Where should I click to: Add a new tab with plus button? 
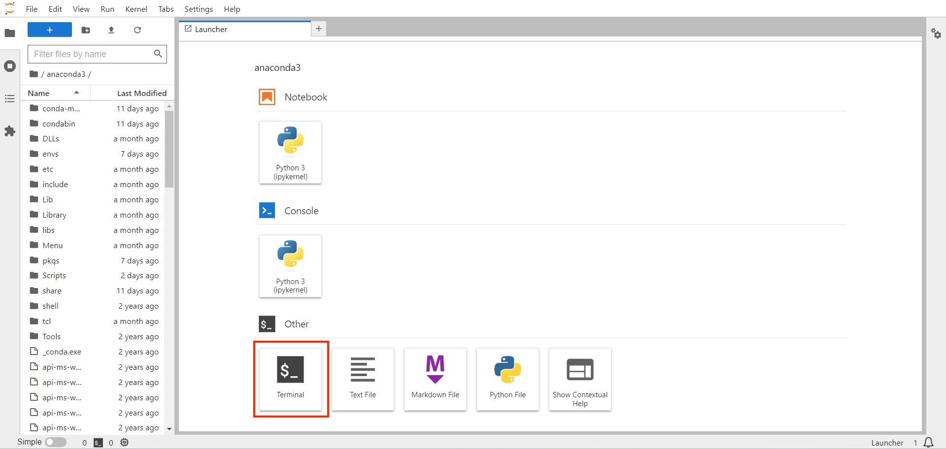(319, 29)
